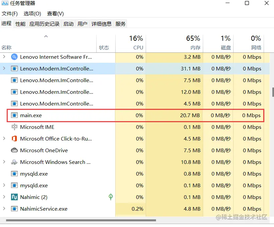This screenshot has height=227, width=274.
Task: Select the NahimicService.exe process name
Action: (44, 209)
